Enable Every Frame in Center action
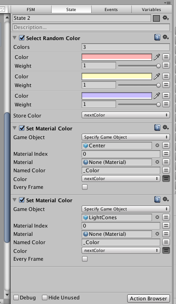176x304 pixels. (85, 187)
